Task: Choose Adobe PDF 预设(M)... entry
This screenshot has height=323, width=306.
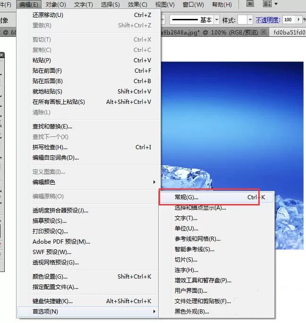Action: click(x=89, y=242)
